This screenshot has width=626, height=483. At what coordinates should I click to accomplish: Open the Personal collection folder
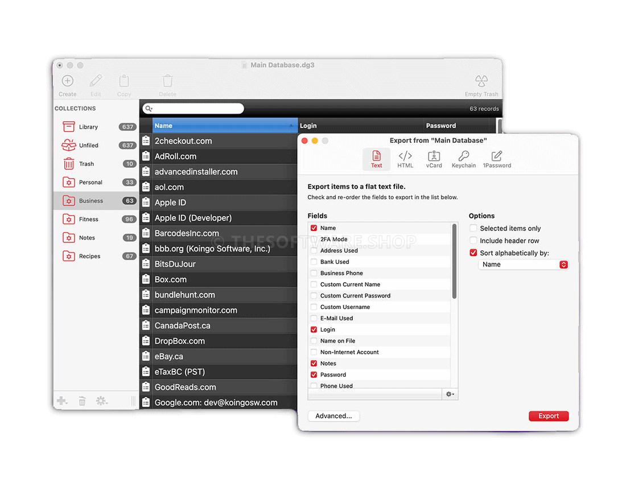pos(69,183)
